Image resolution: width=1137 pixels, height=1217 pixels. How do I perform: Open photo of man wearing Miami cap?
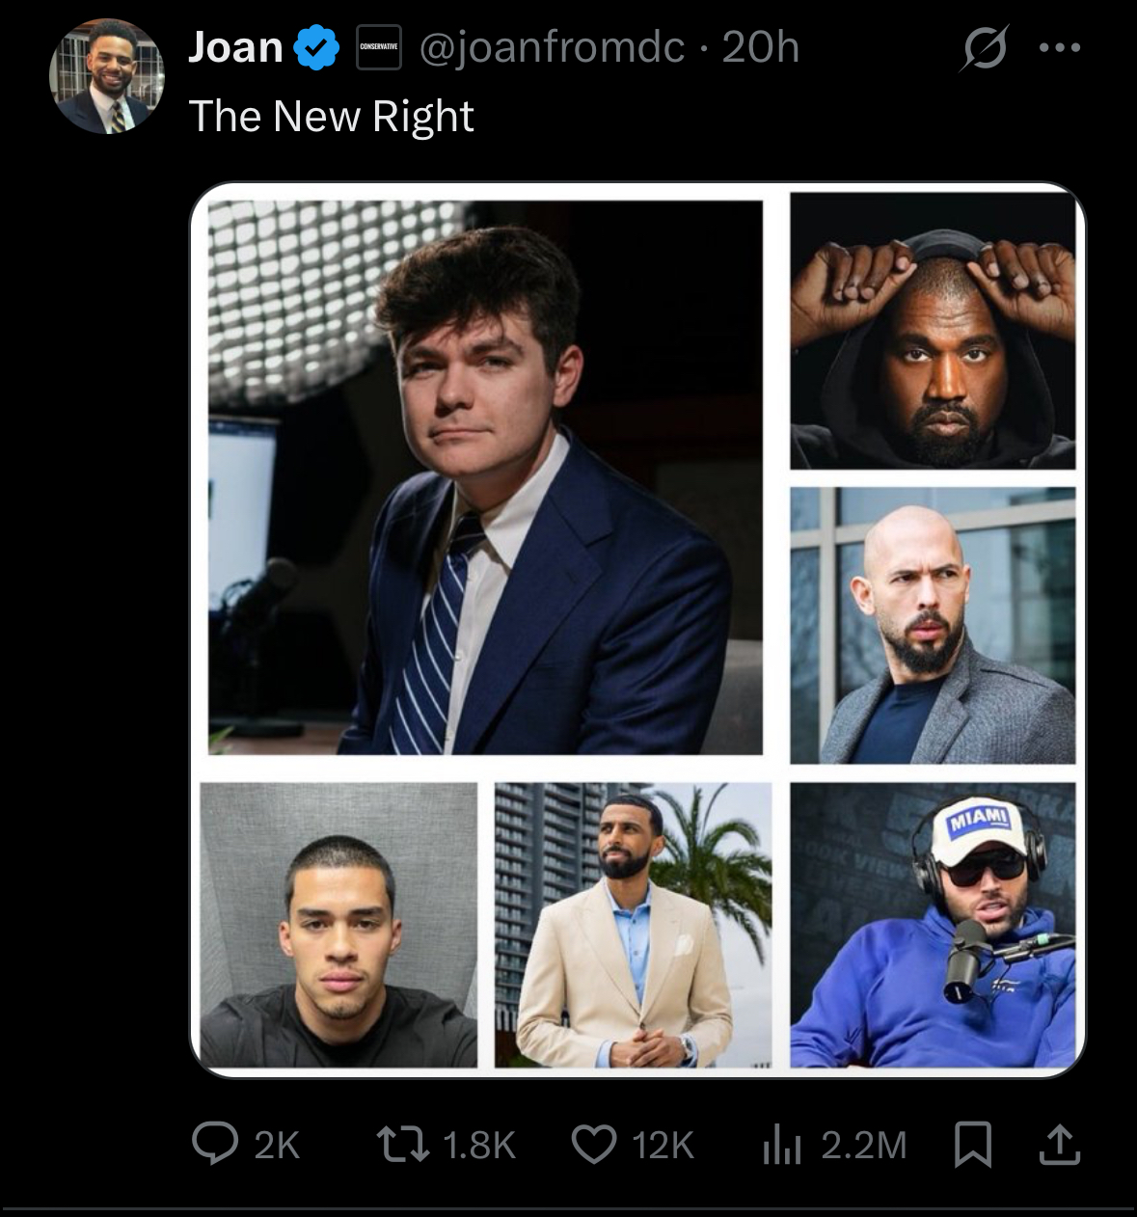[x=932, y=924]
